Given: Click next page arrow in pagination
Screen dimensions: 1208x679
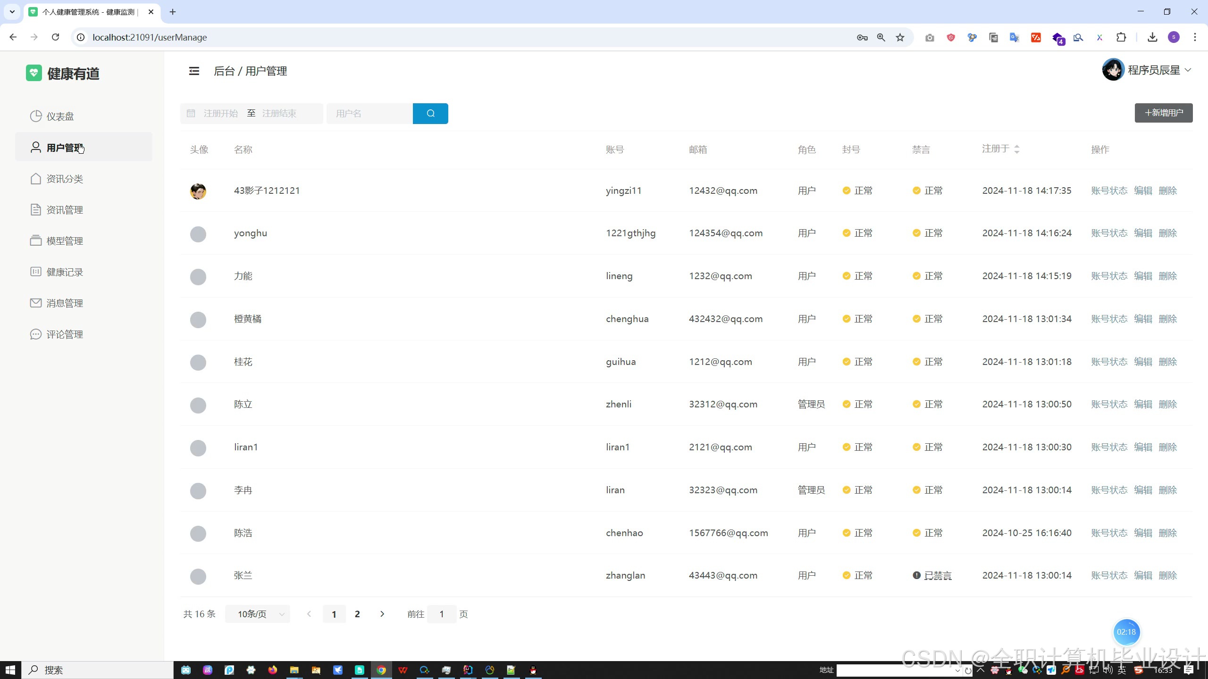Looking at the screenshot, I should pyautogui.click(x=382, y=614).
